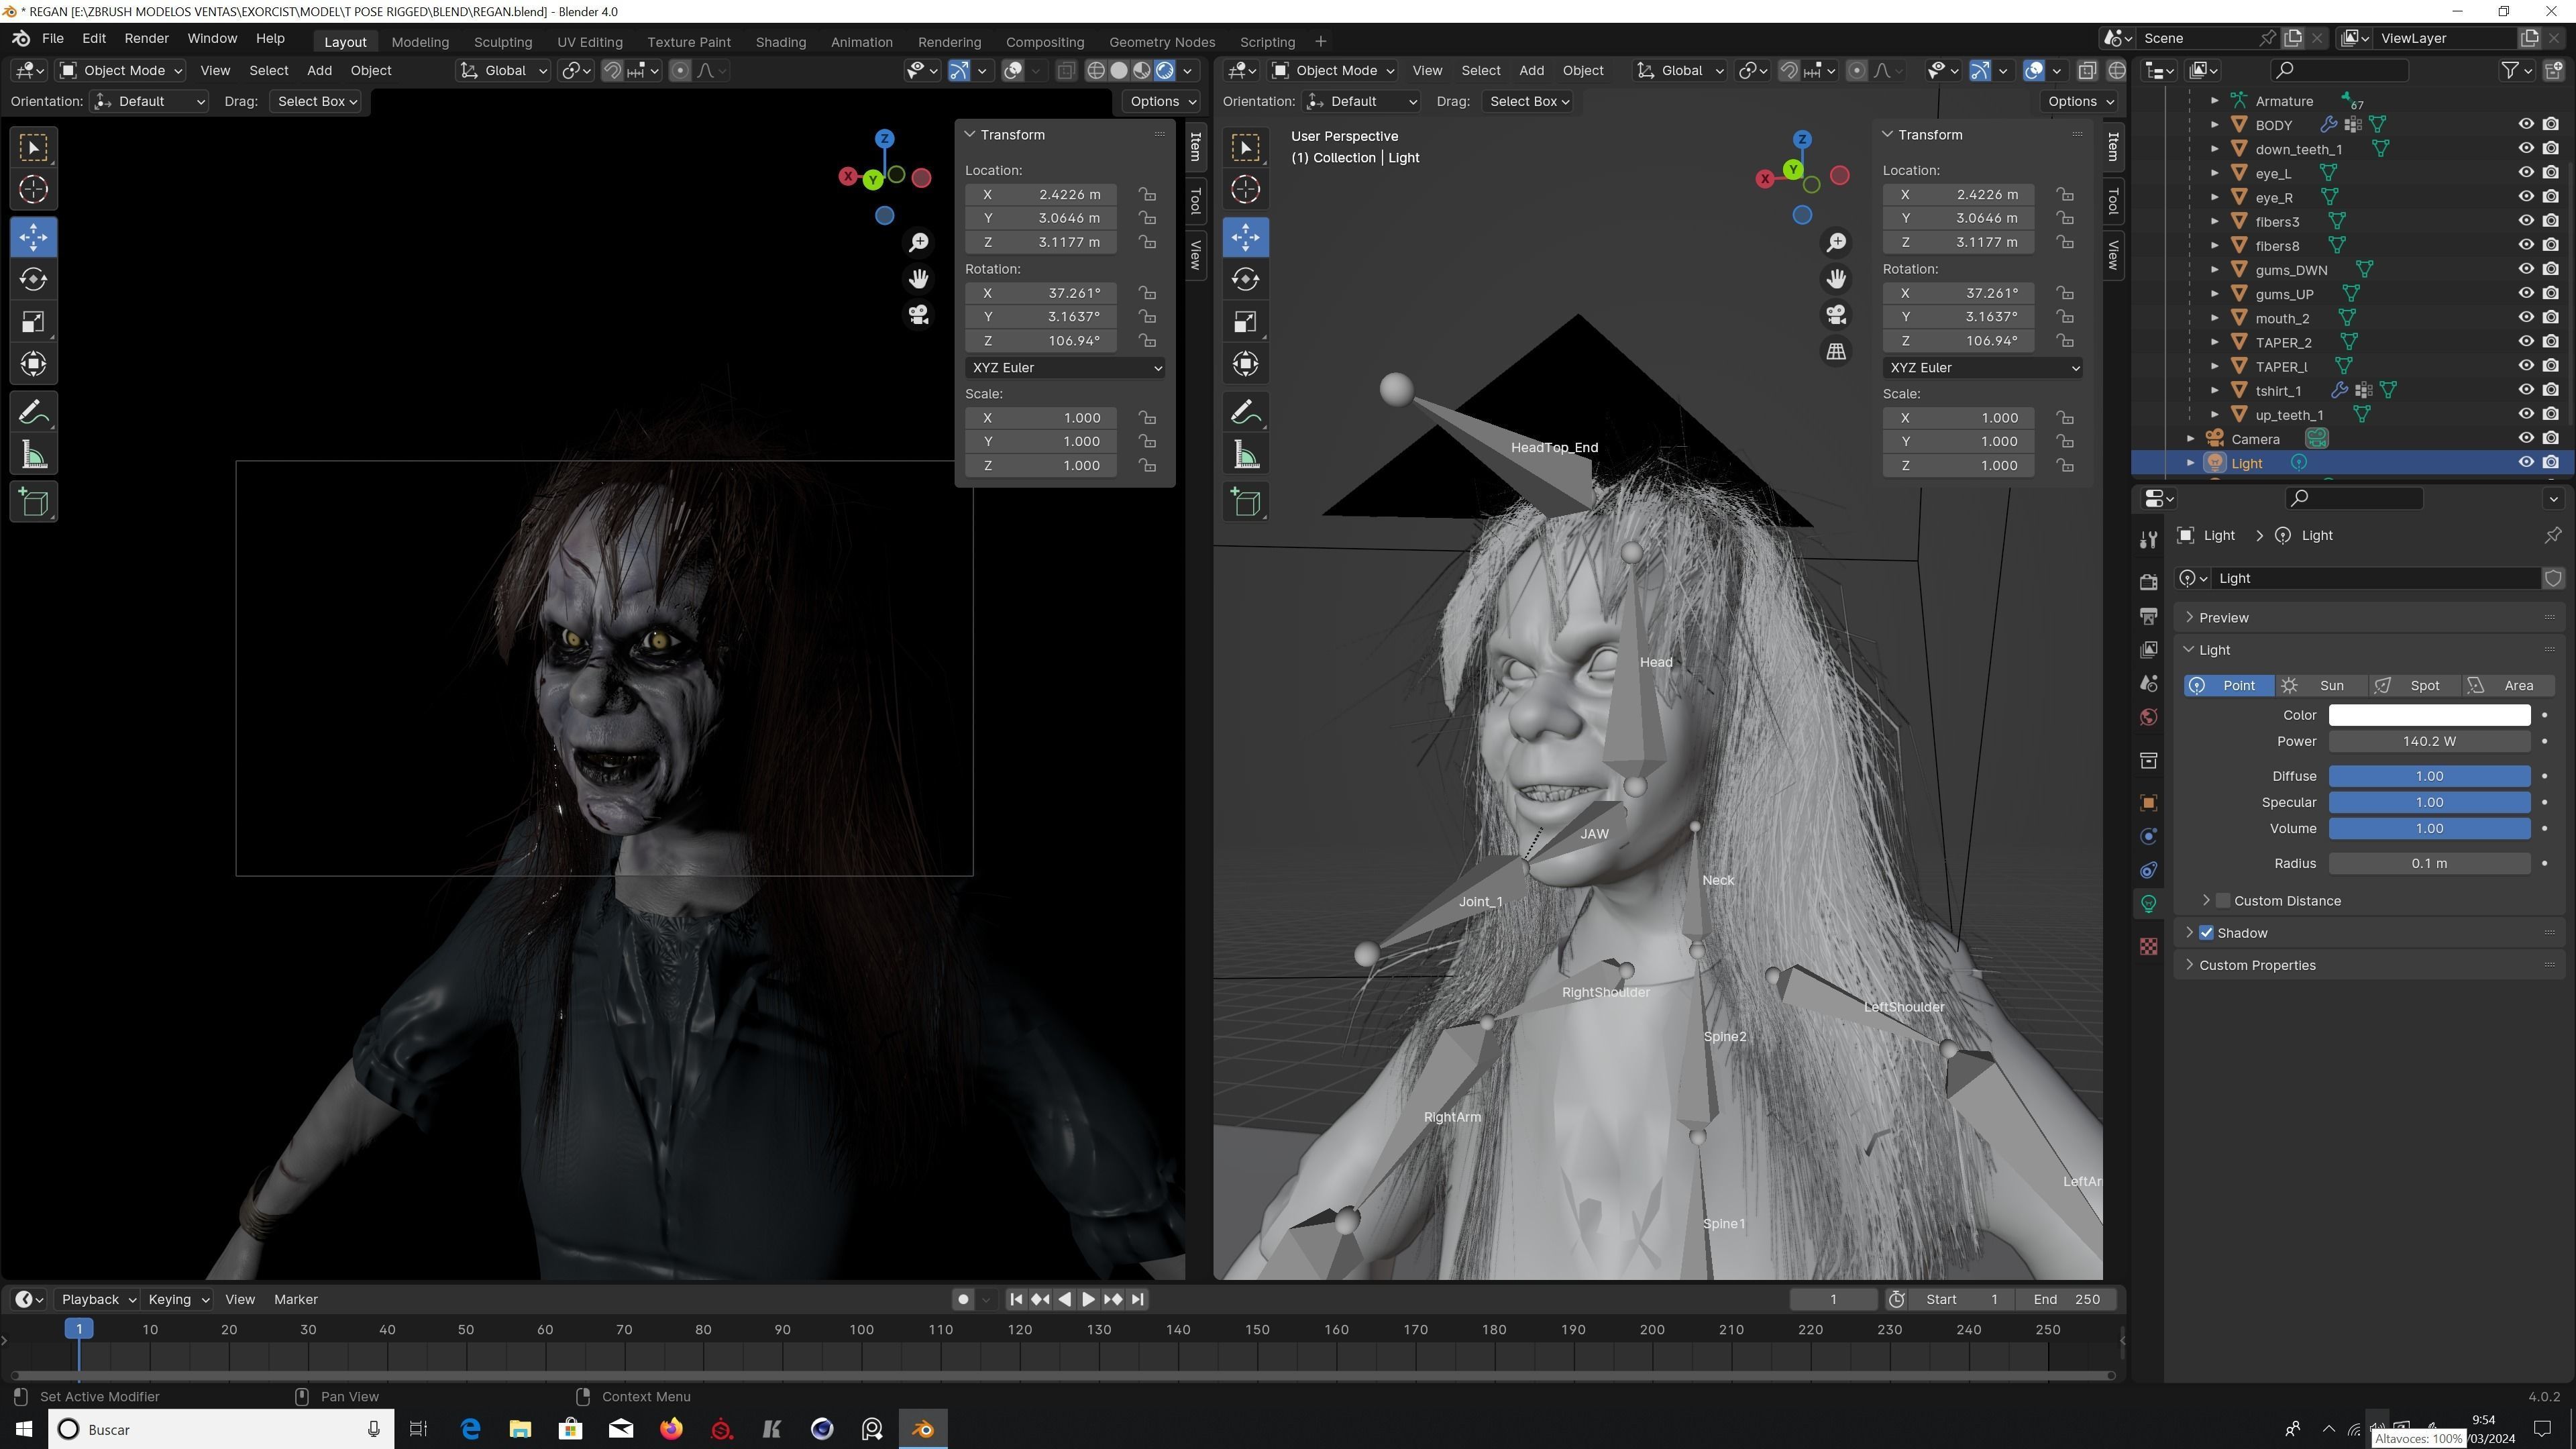Click Marker in the timeline header
Viewport: 2576px width, 1449px height.
point(295,1300)
